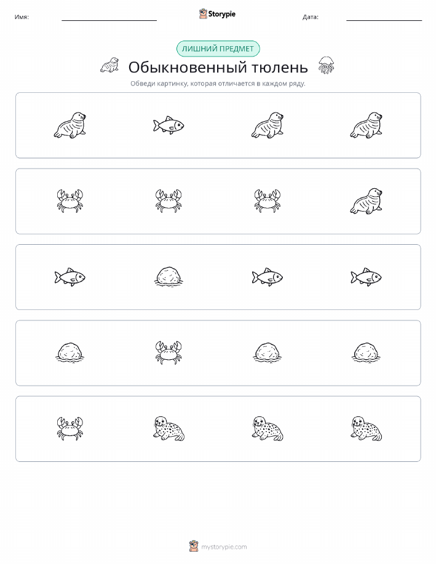Select the last rock in fourth row

(367, 352)
